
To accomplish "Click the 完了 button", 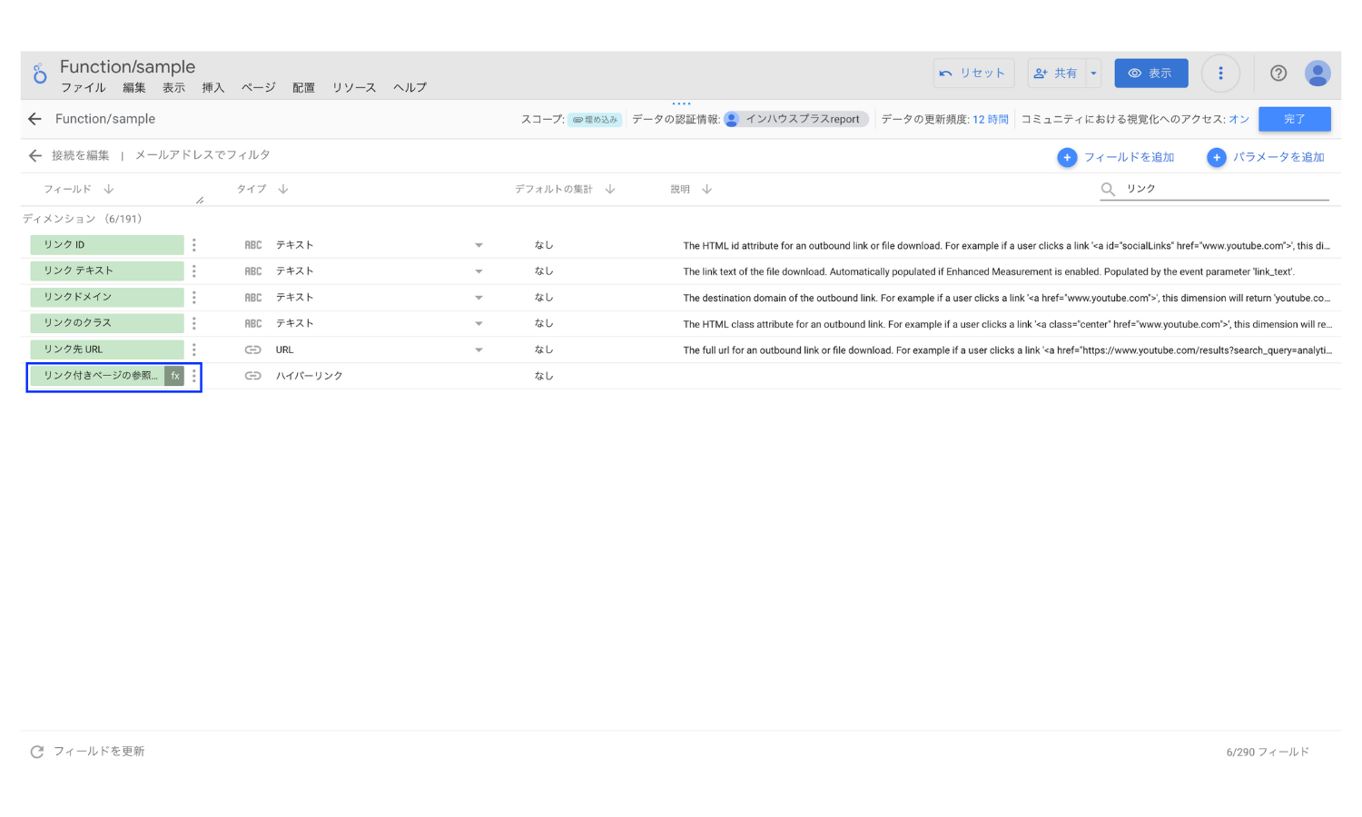I will 1295,119.
